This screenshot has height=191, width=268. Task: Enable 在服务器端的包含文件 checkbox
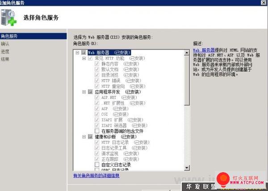click(97, 131)
